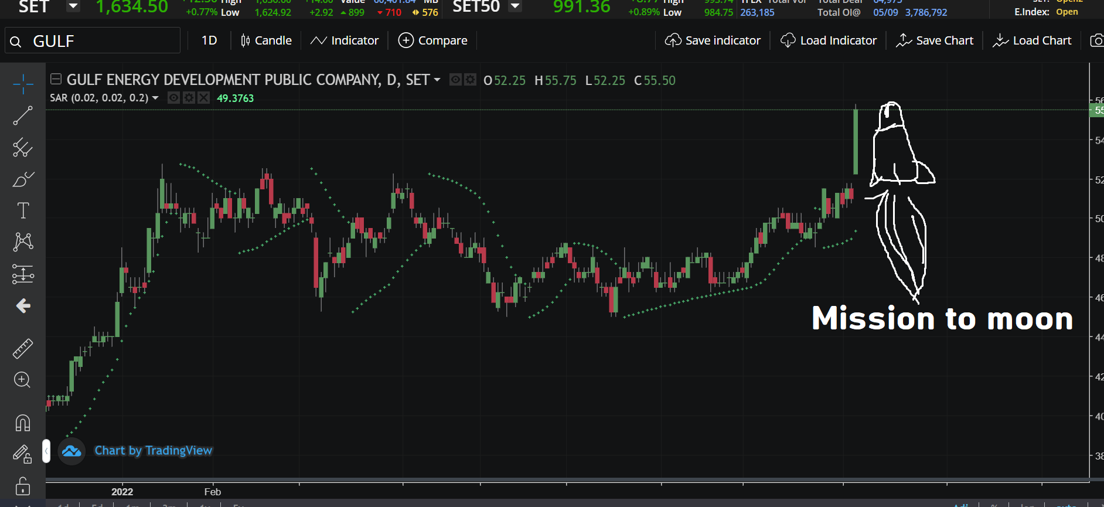1104x507 pixels.
Task: Open the chart patterns tool
Action: click(23, 241)
